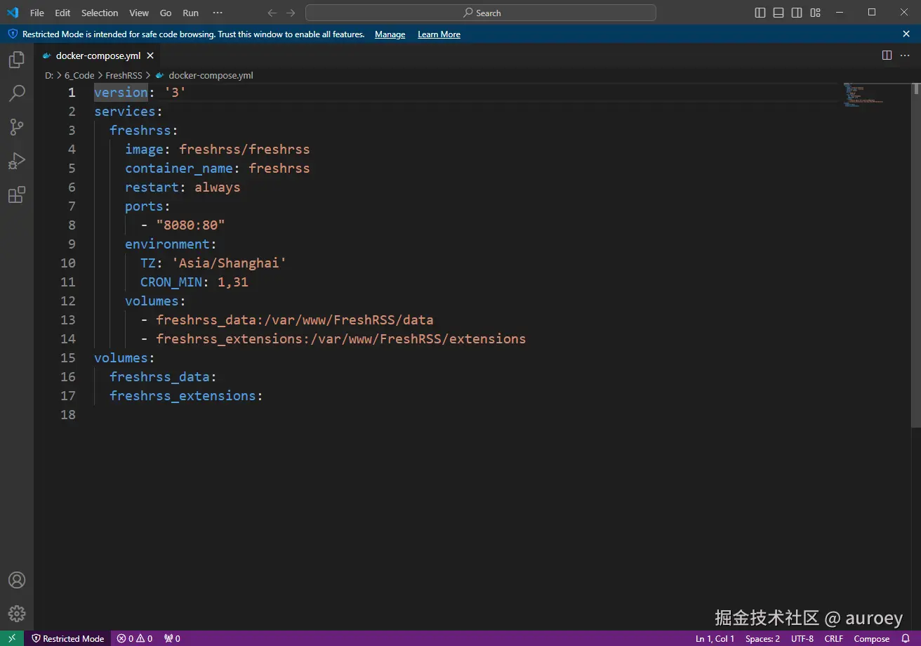Click the title bar Search box
The image size is (921, 646).
481,13
